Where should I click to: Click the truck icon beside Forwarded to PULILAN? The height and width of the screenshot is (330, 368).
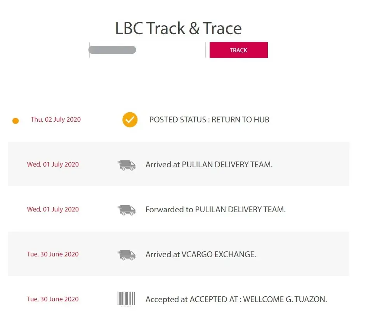point(127,210)
